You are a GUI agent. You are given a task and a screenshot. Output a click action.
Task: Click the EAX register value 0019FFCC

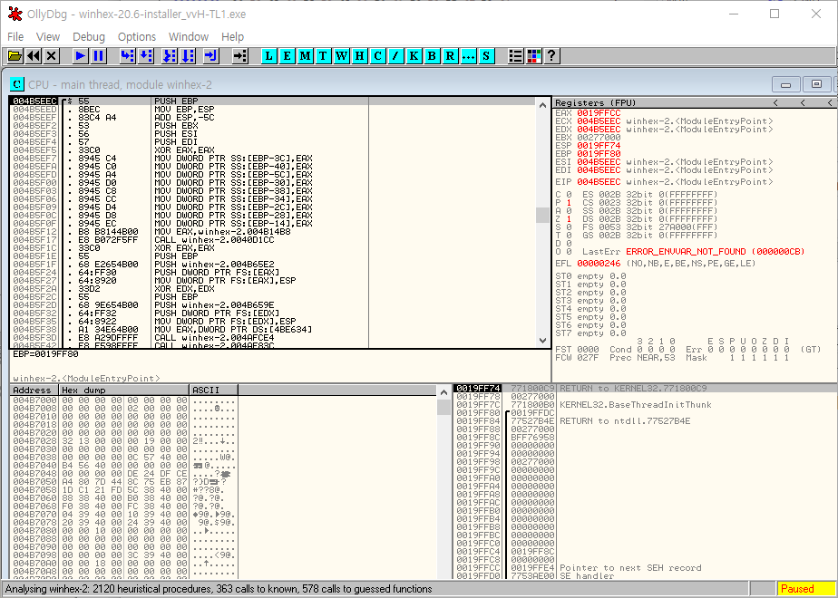(x=599, y=113)
